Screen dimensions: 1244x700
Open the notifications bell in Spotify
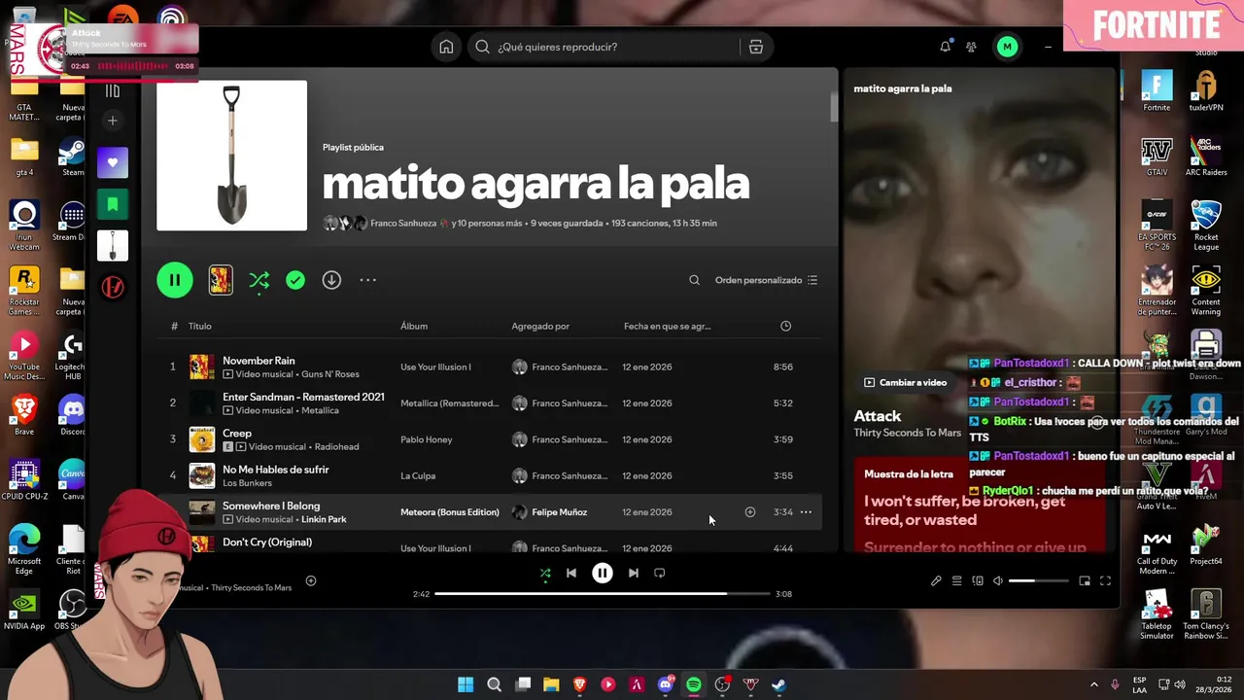946,47
